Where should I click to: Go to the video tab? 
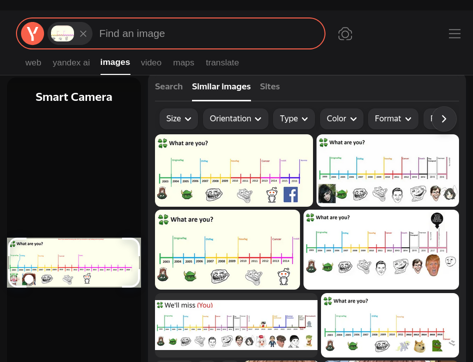(151, 62)
